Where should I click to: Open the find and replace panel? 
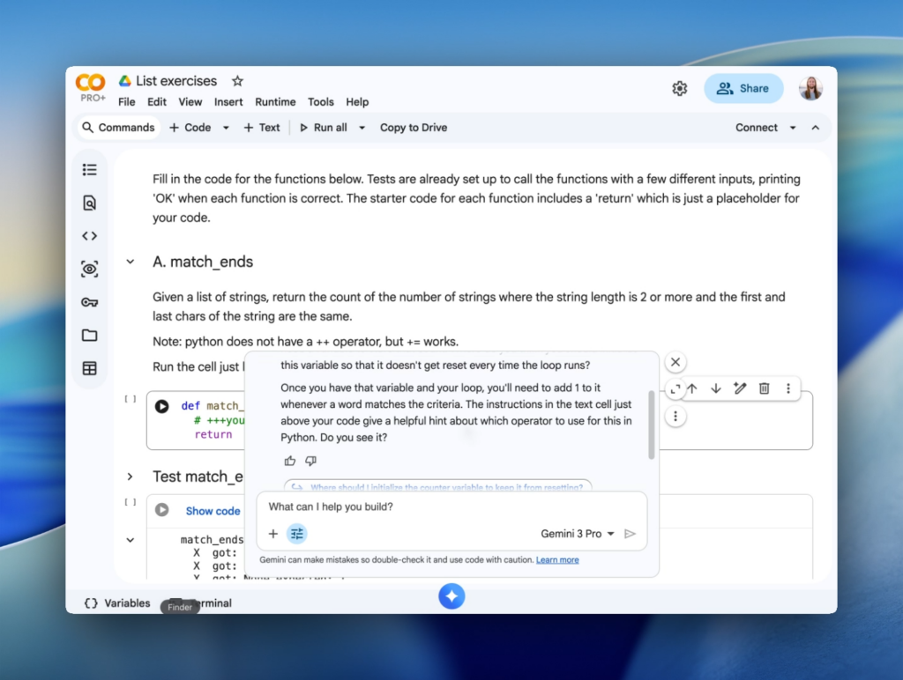89,203
